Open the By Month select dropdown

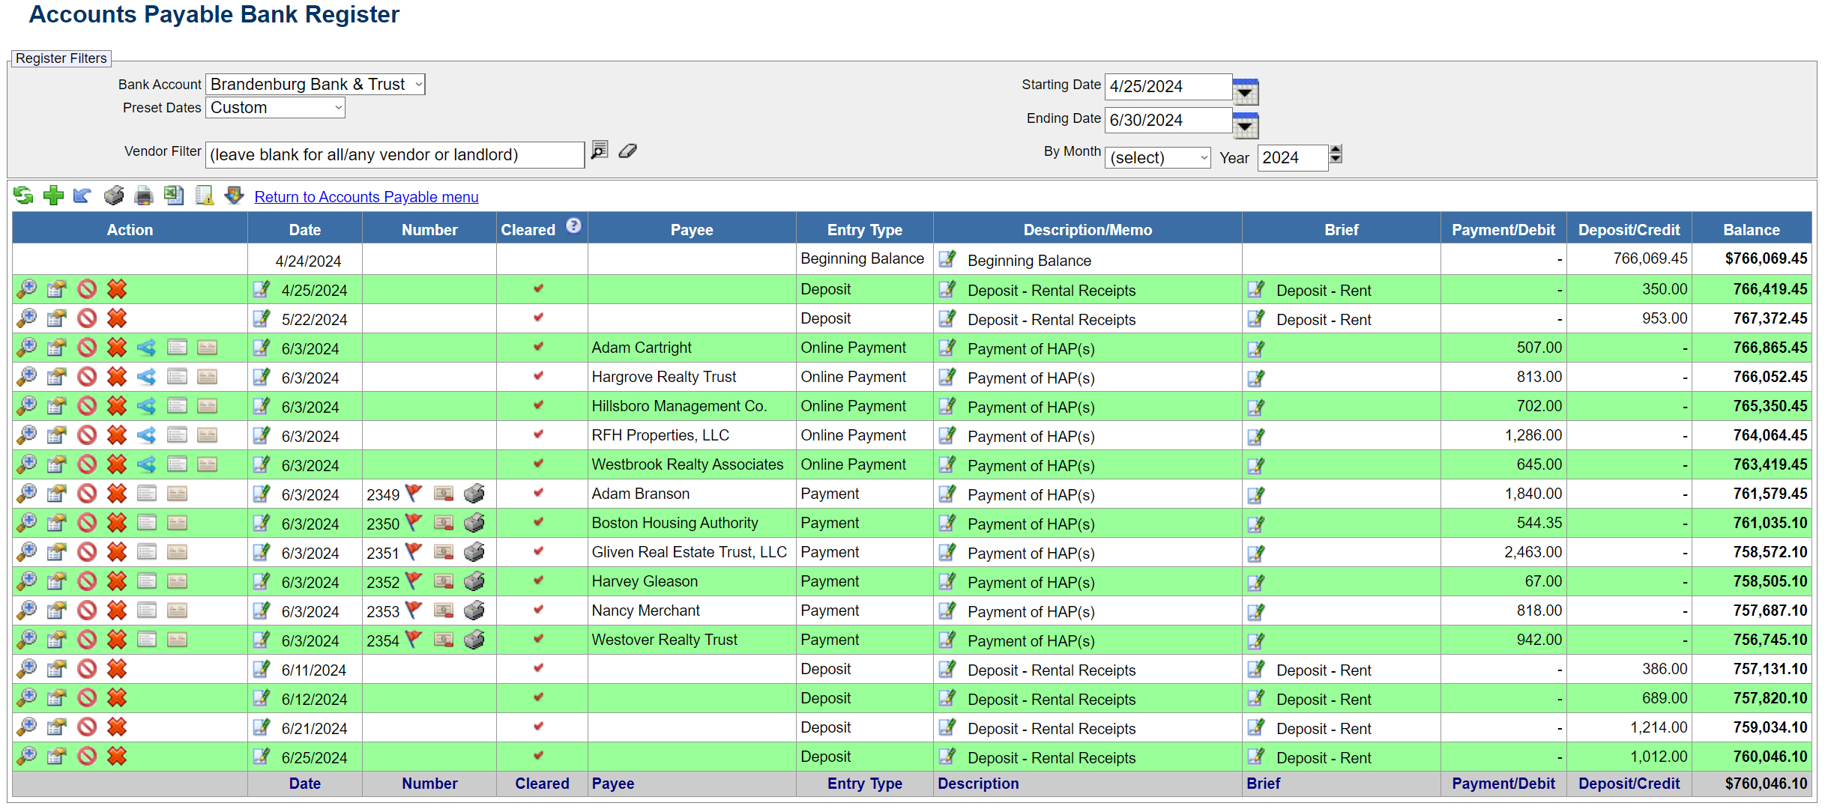click(x=1157, y=158)
